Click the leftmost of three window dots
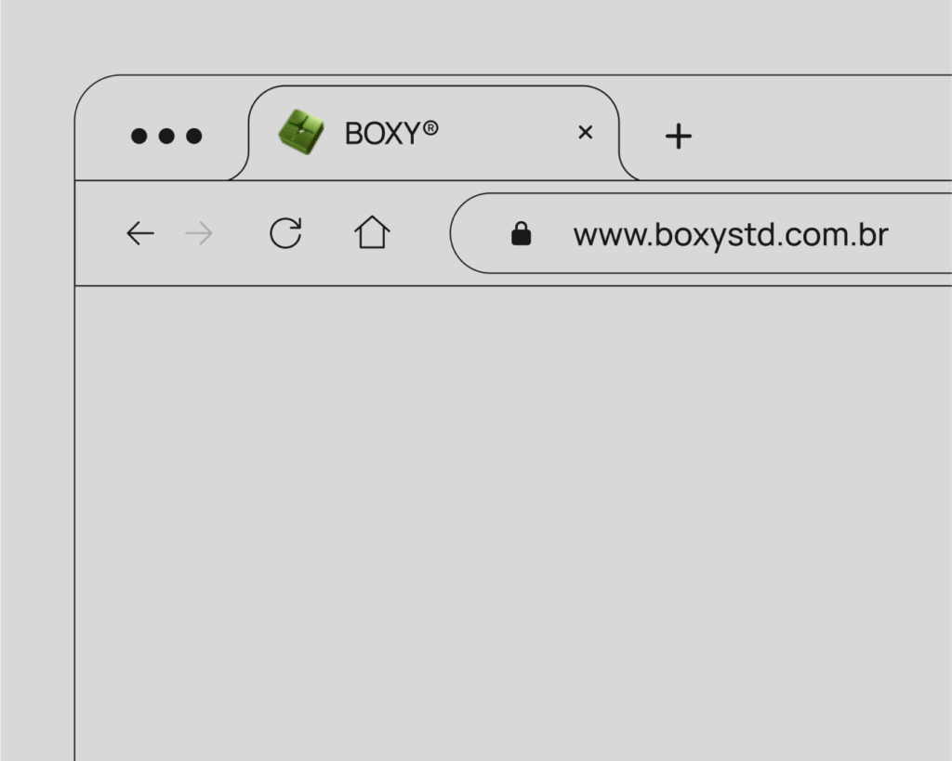 point(139,136)
